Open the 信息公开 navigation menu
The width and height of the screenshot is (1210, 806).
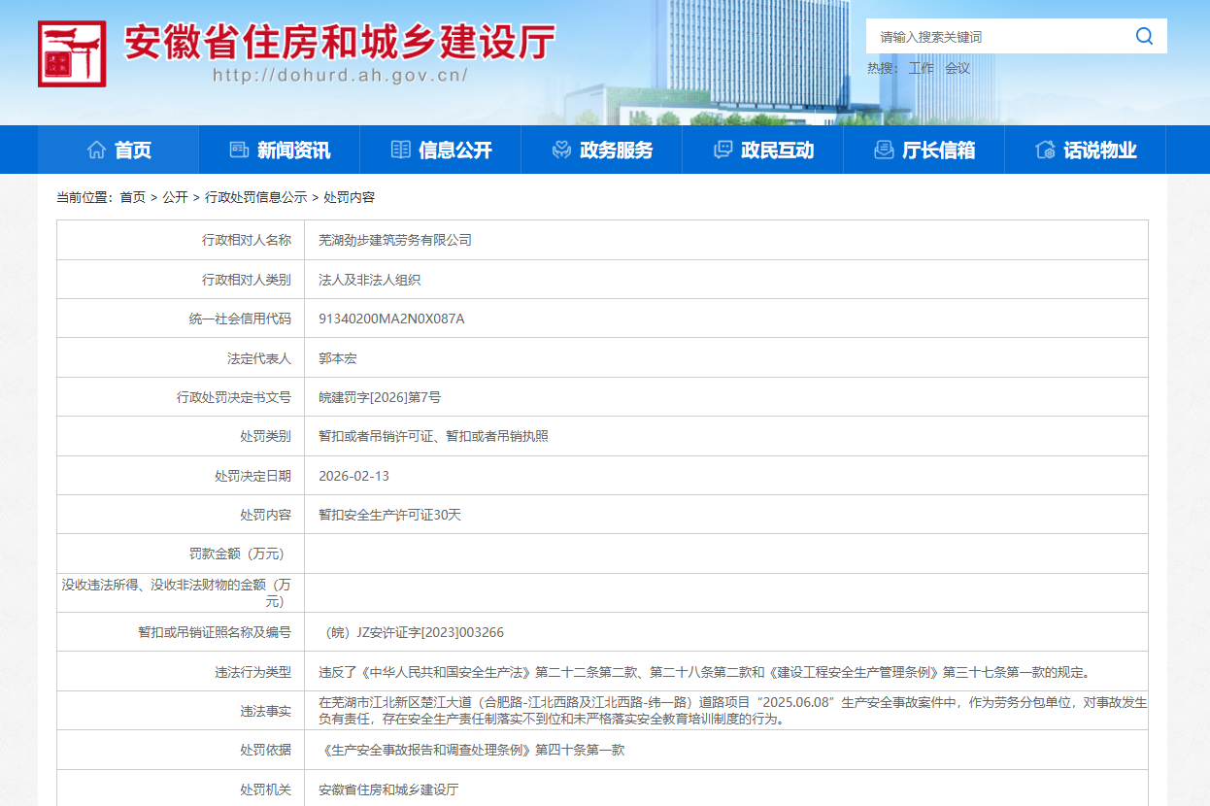click(x=454, y=151)
